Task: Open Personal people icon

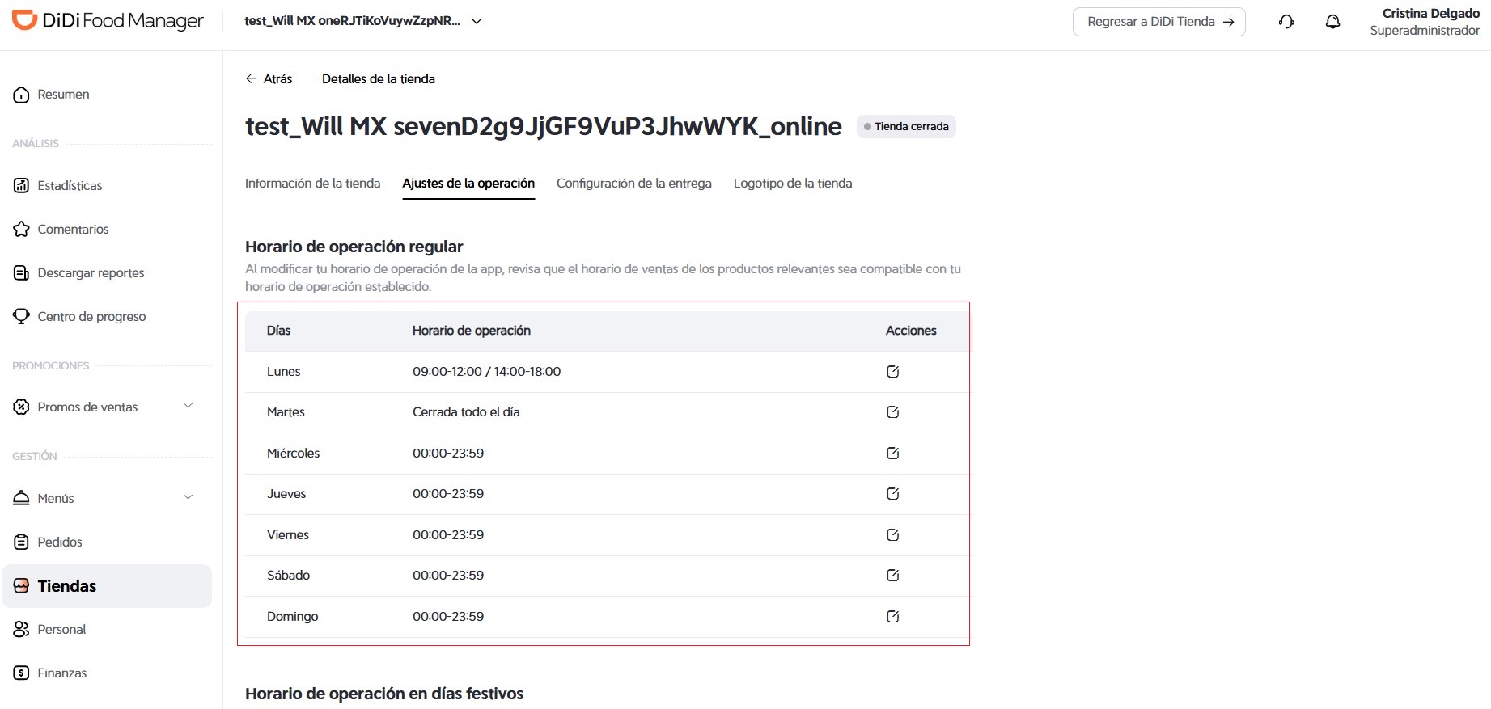Action: tap(22, 629)
